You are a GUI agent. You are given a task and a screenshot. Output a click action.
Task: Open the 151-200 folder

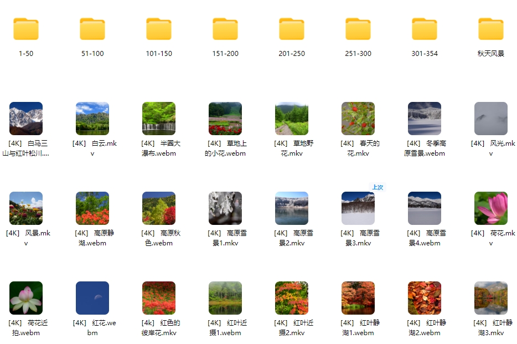click(x=225, y=29)
